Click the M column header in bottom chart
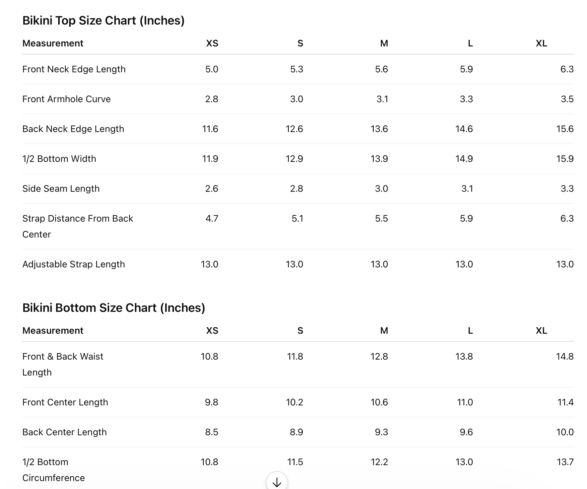The height and width of the screenshot is (489, 587). click(384, 331)
